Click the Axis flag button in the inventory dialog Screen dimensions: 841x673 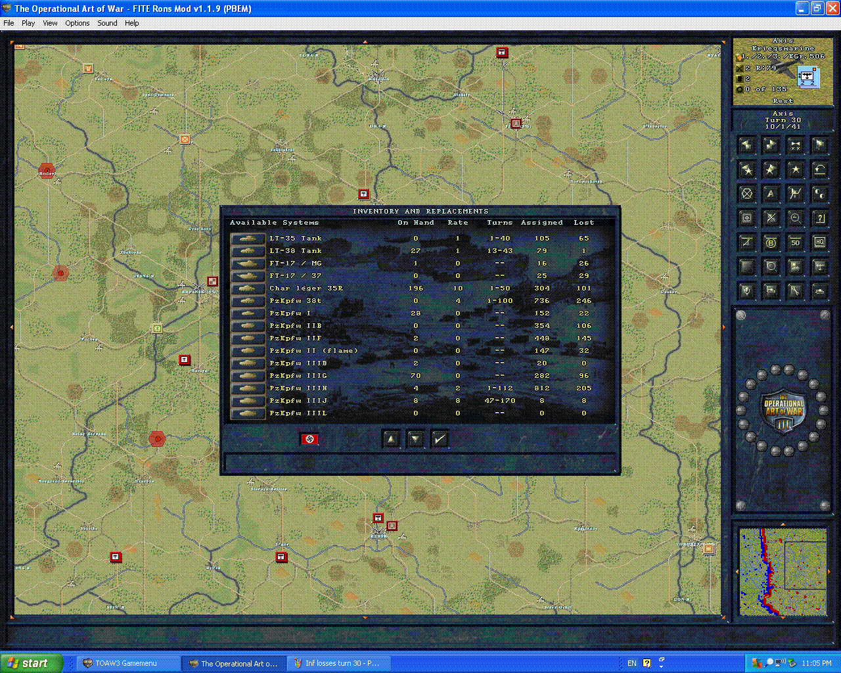click(x=309, y=439)
